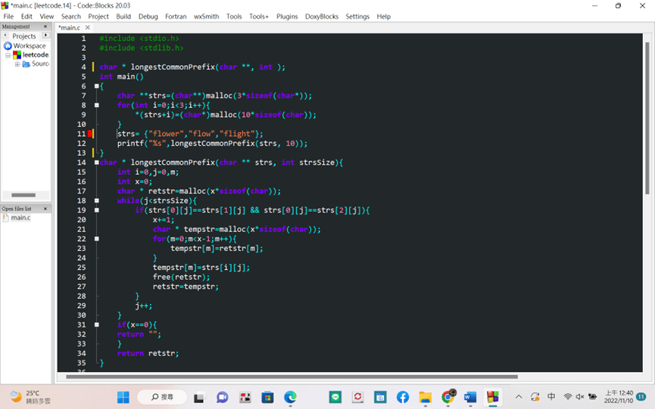
Task: Open the LINE app taskbar icon
Action: pyautogui.click(x=335, y=397)
